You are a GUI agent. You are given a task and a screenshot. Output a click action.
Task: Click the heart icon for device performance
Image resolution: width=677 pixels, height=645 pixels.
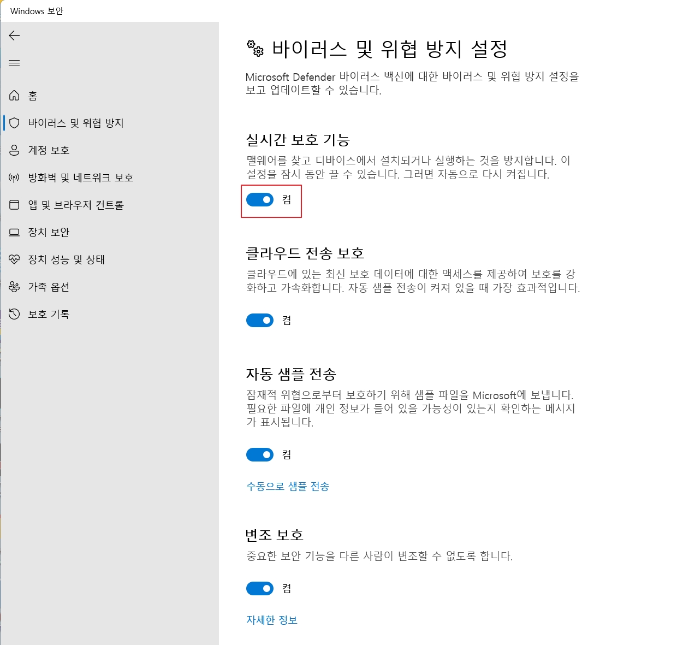tap(15, 259)
